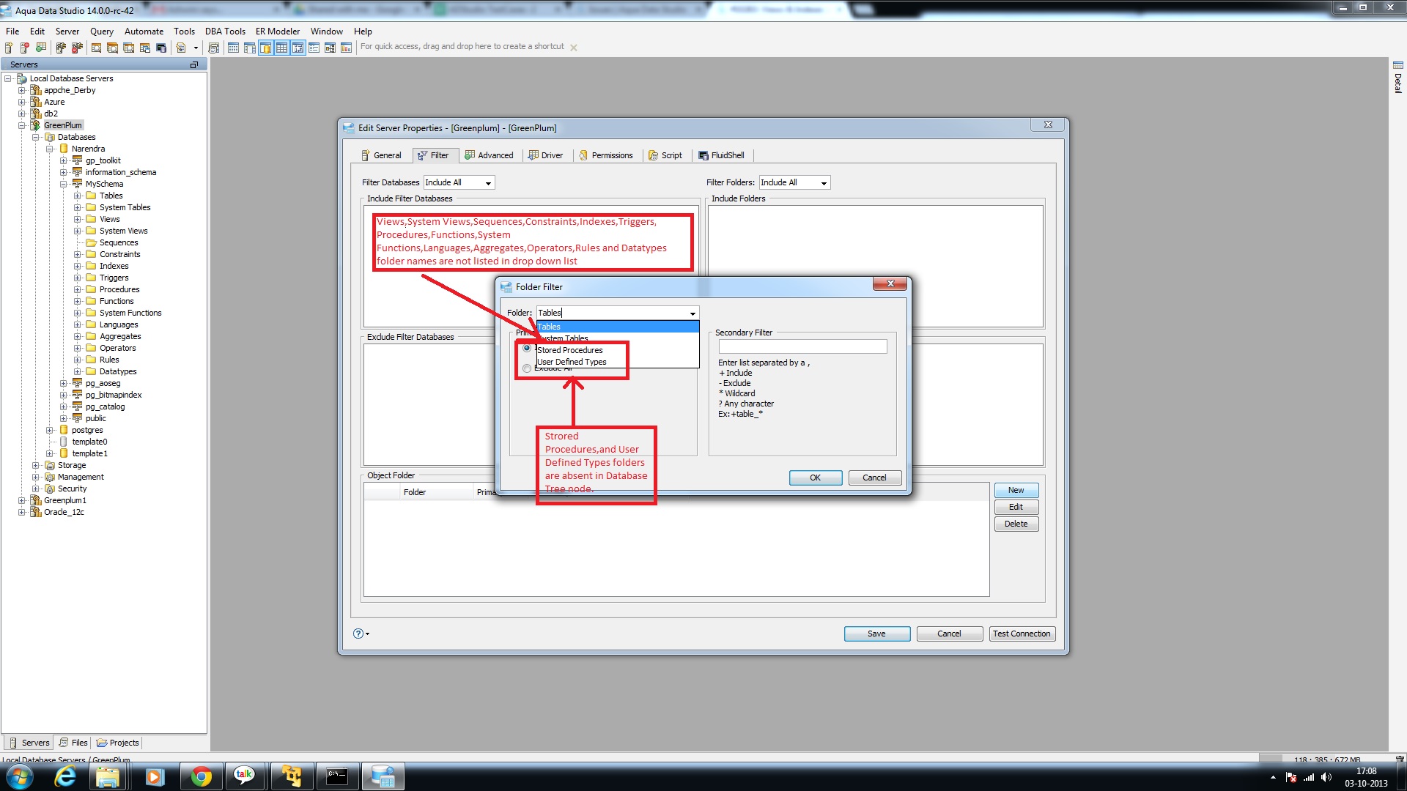Select the first Primary filter radio button
1407x791 pixels.
[x=527, y=349]
